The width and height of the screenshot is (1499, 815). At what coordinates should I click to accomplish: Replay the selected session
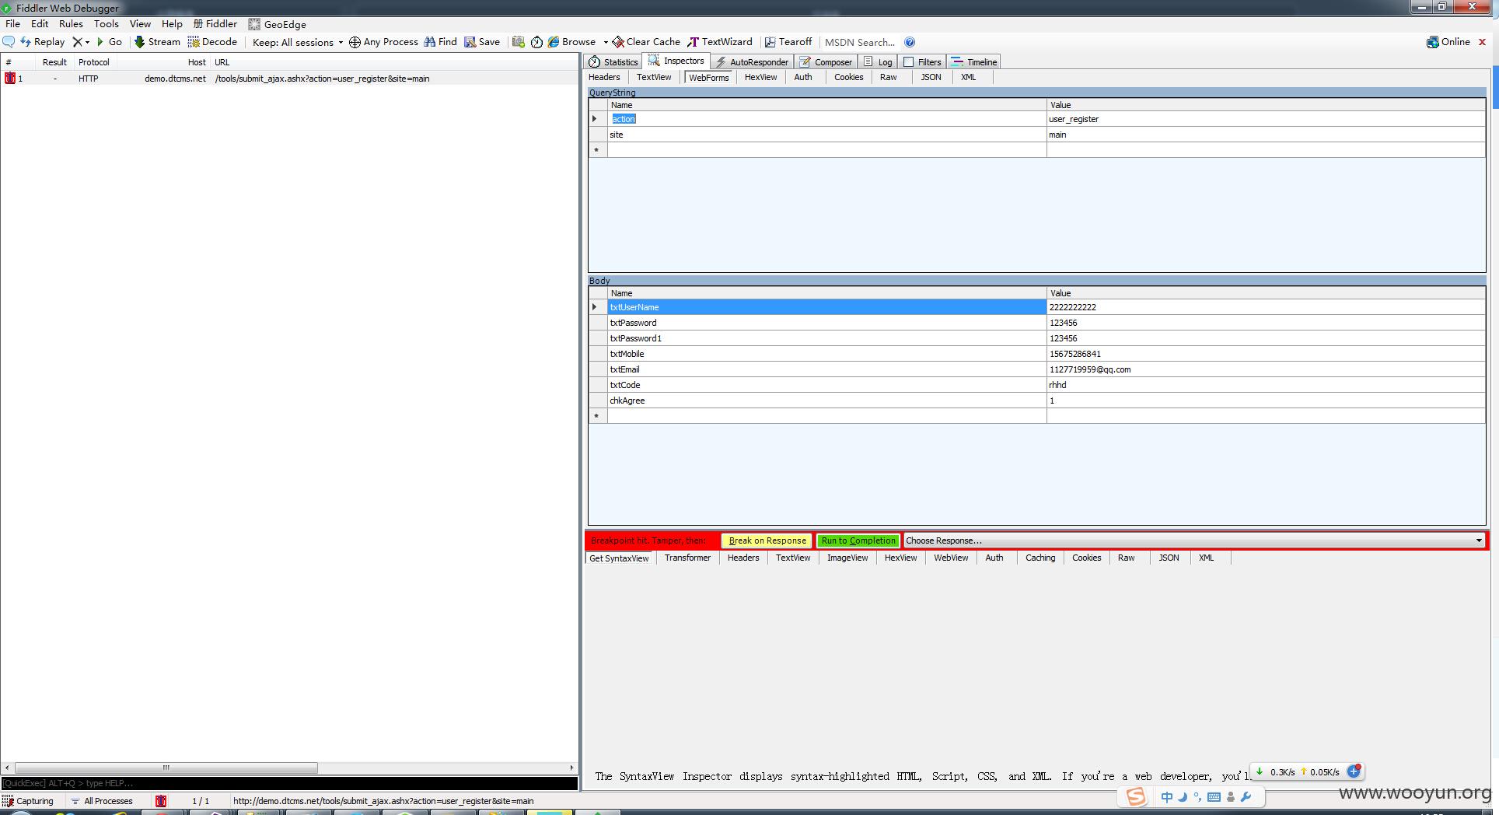pos(42,42)
